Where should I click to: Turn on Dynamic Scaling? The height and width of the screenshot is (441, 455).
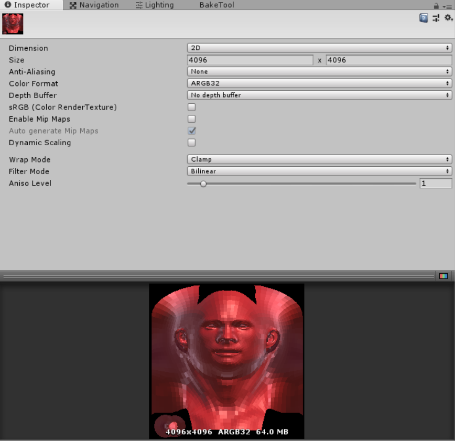coord(191,143)
